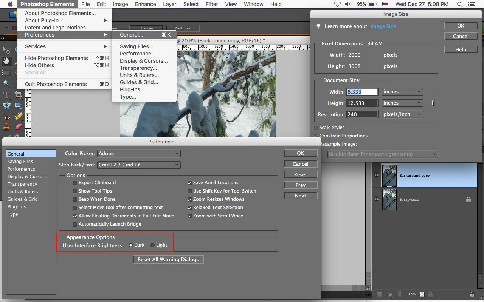This screenshot has width=484, height=302.
Task: Click Cancel in Image Size dialog
Action: click(x=461, y=37)
